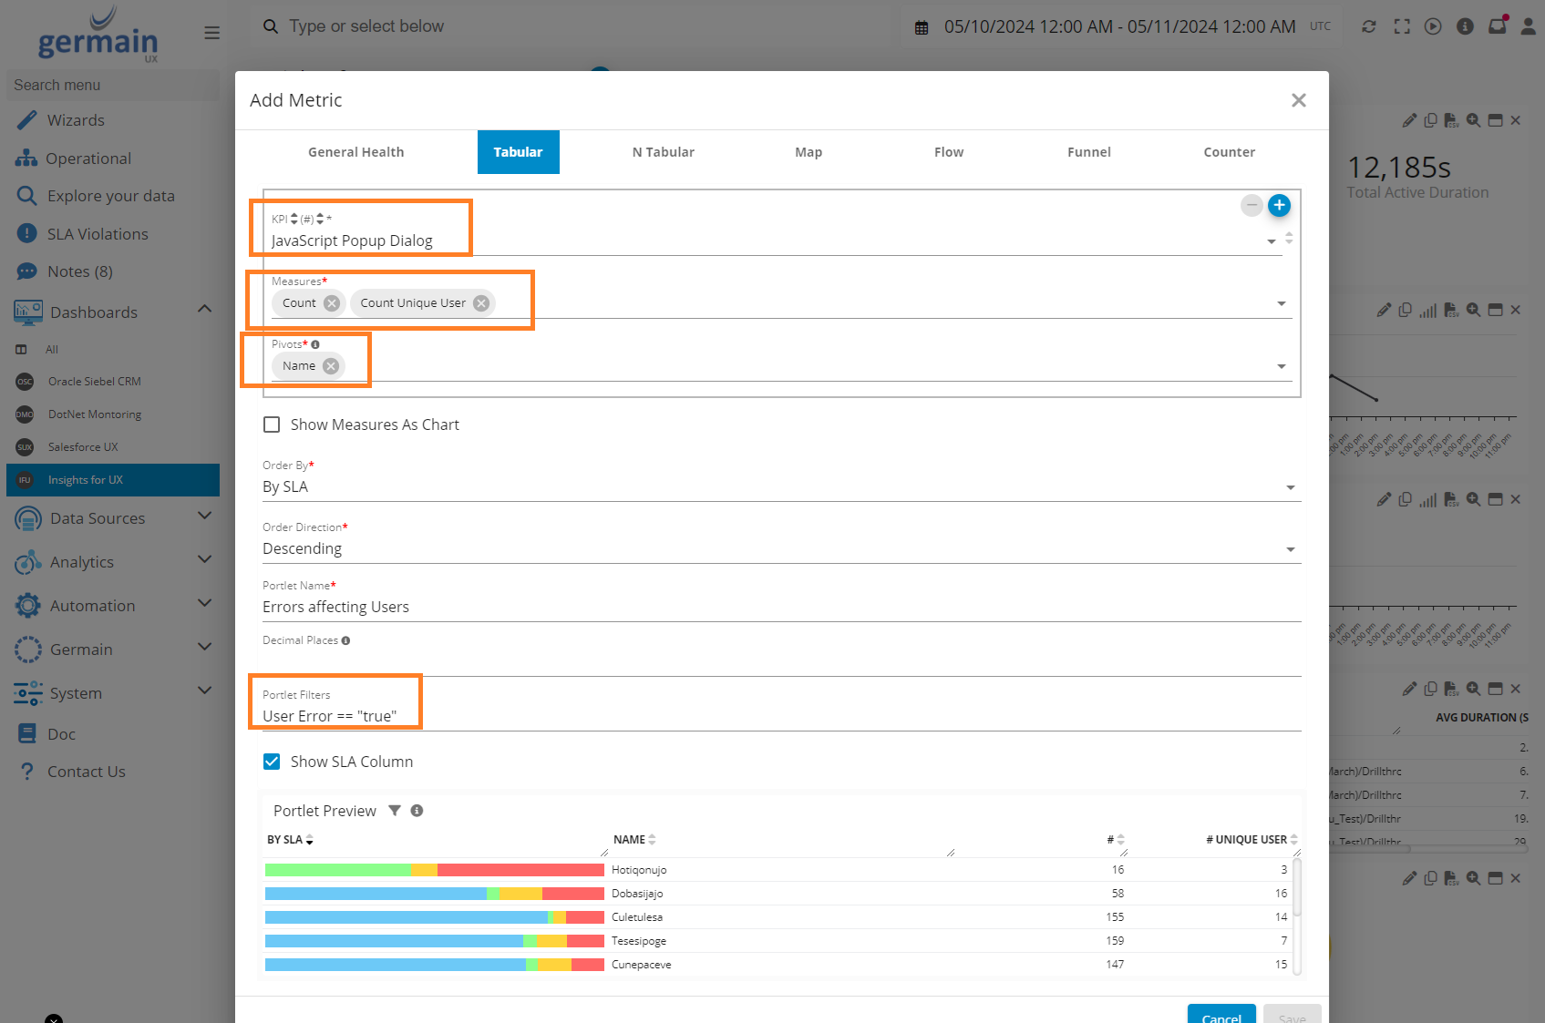Click the blue plus add KPI button
The width and height of the screenshot is (1545, 1023).
pyautogui.click(x=1279, y=205)
